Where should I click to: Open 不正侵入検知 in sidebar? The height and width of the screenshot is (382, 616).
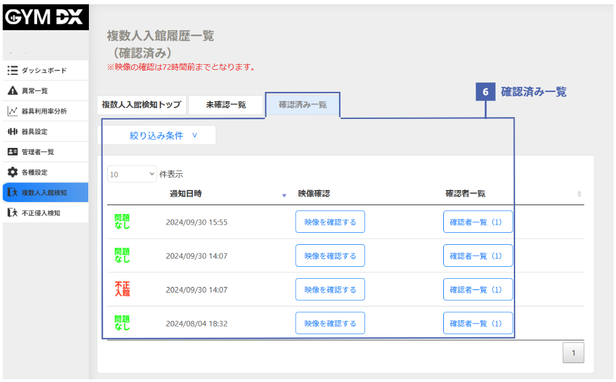(45, 213)
